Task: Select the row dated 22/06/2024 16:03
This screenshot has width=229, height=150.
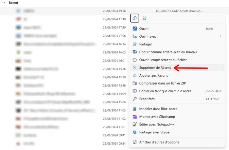Action: (x=64, y=52)
